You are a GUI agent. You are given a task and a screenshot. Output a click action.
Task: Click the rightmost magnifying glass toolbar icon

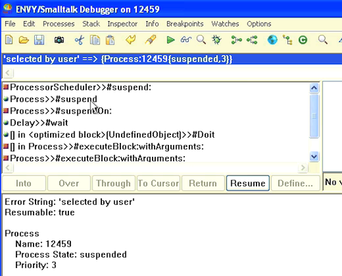pos(323,40)
